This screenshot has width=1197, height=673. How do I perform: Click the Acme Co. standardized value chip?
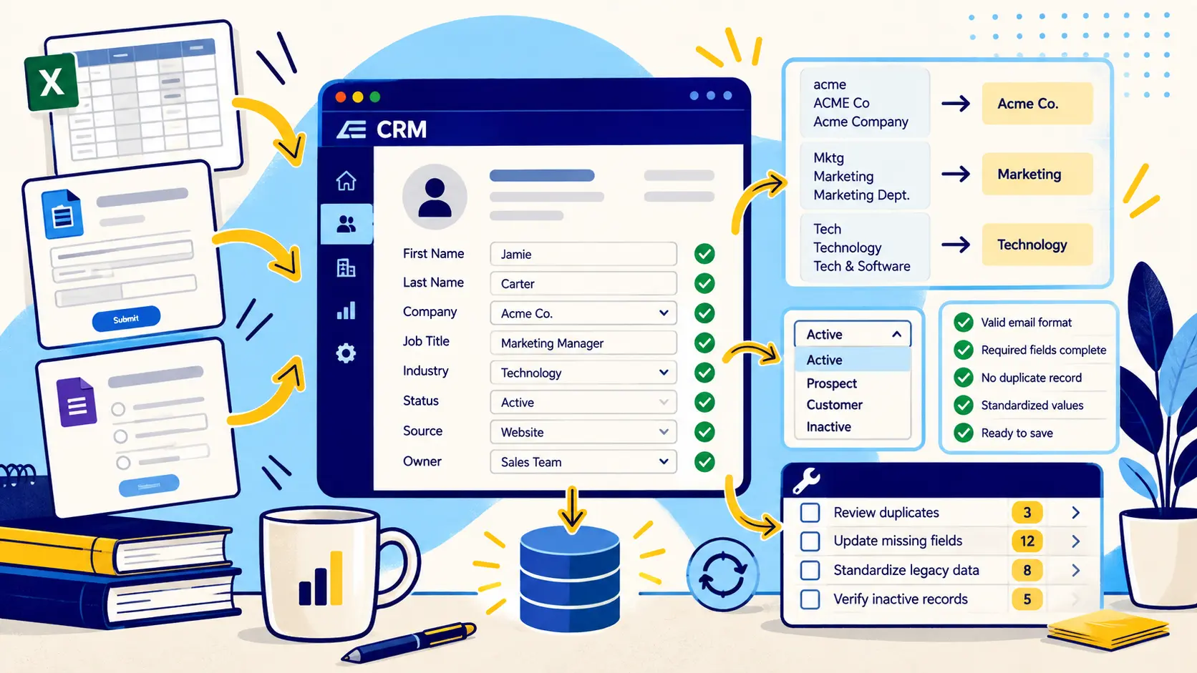point(1037,104)
